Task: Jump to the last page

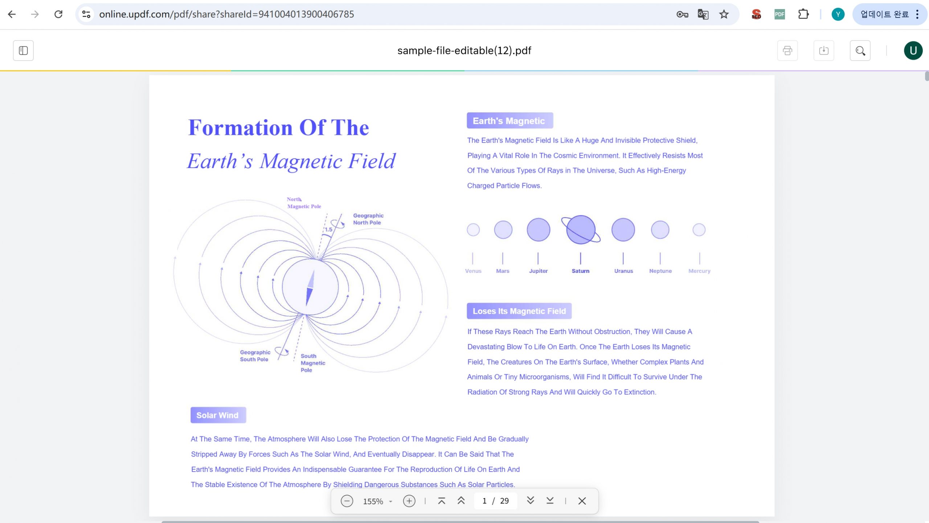Action: coord(550,501)
